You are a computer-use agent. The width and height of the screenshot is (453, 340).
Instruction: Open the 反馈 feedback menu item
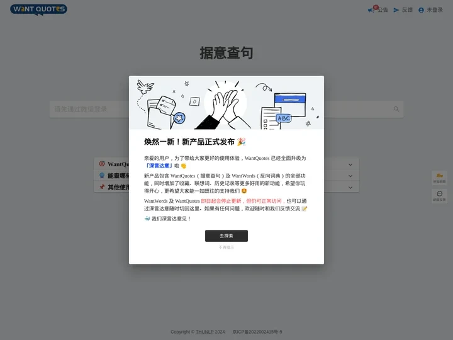(x=407, y=10)
